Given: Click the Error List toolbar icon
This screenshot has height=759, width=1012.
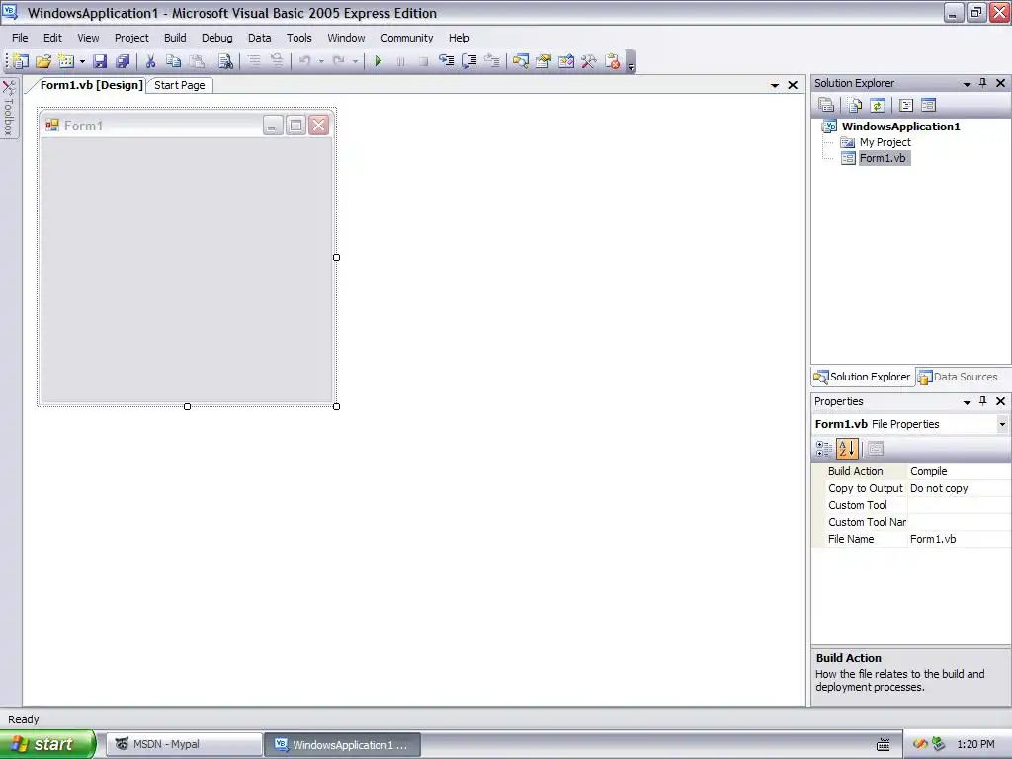Looking at the screenshot, I should click(612, 61).
